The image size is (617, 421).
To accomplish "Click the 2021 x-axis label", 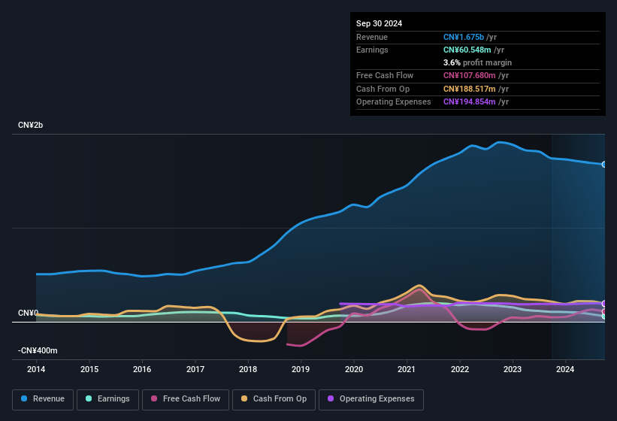I will [407, 369].
